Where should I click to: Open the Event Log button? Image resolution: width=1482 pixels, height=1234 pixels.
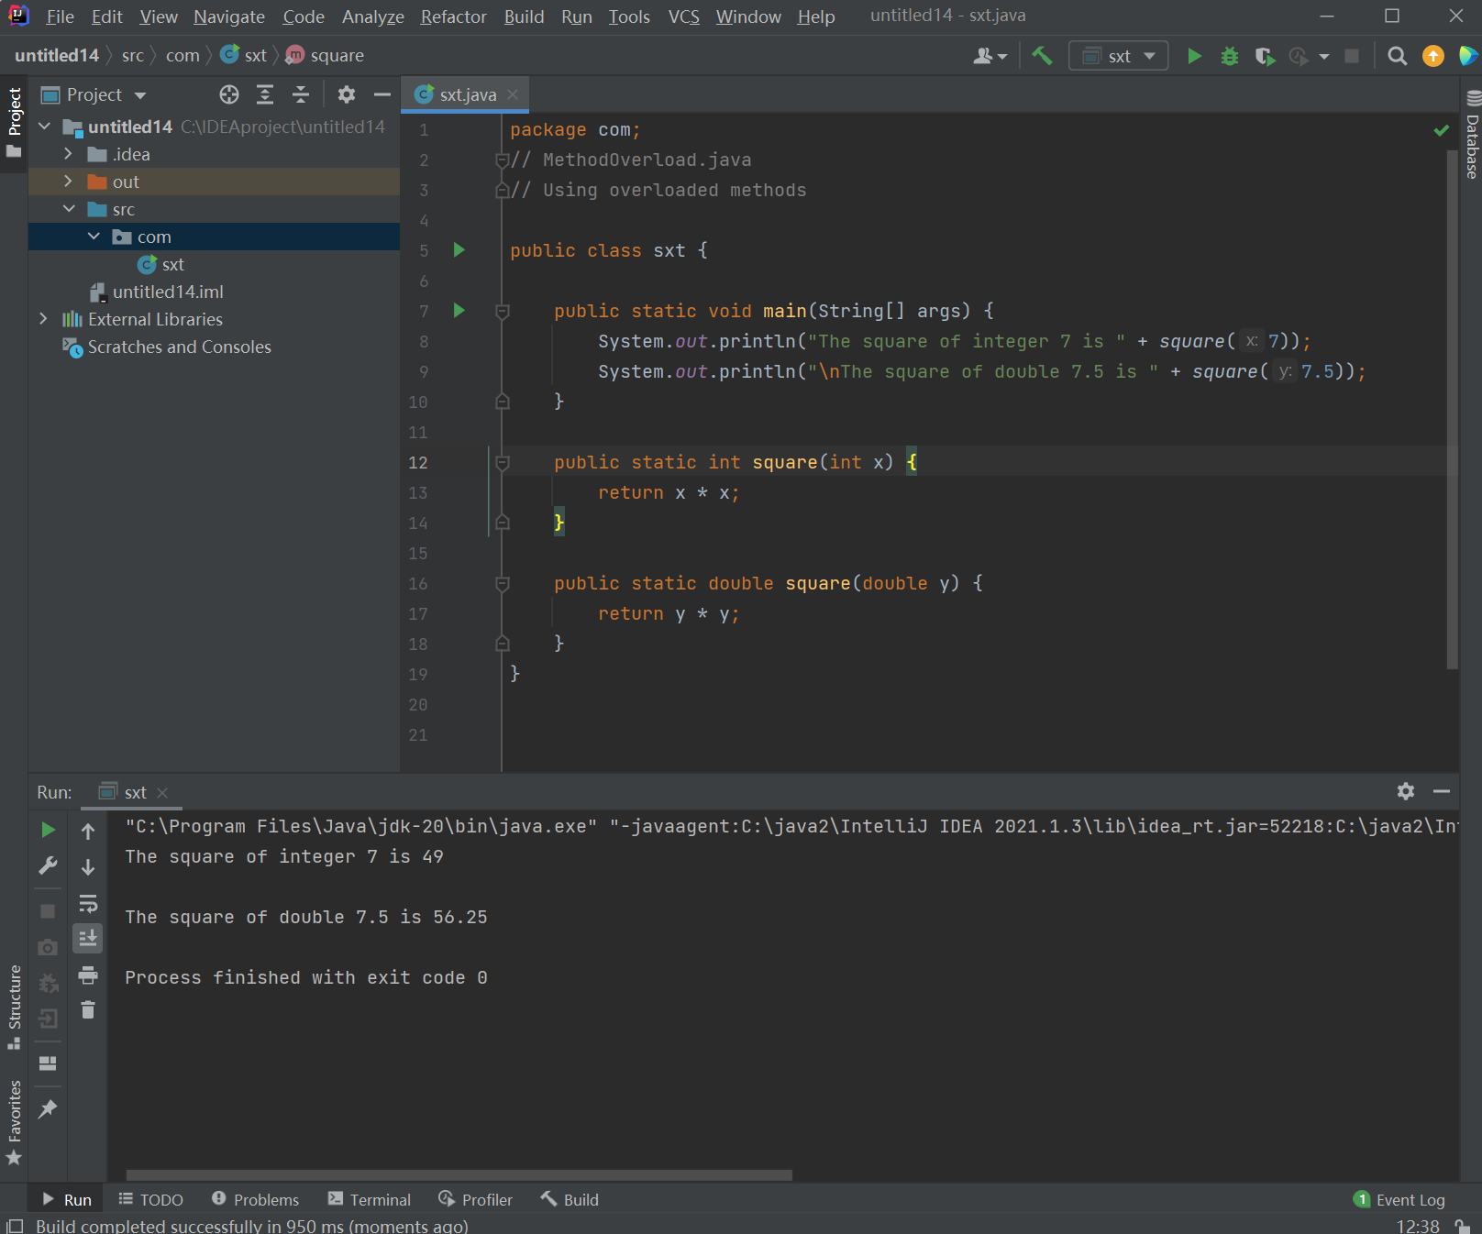point(1399,1199)
